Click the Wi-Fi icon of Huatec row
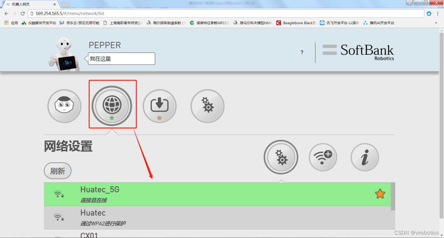444x238 pixels. click(x=58, y=217)
